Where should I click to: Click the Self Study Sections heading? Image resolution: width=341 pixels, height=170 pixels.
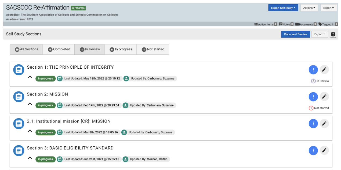(24, 34)
